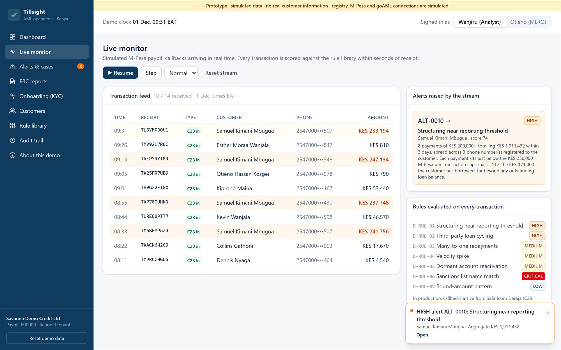Select phone 2547000•••978 cell
Viewport: 561px width, 350px height.
coord(314,174)
